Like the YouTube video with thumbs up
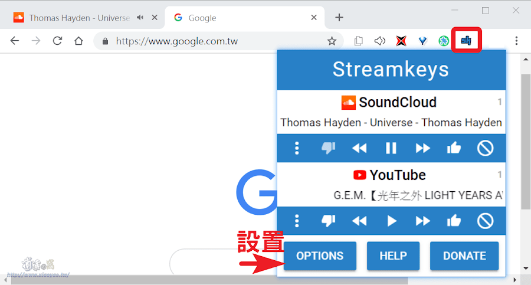The image size is (531, 285). click(454, 221)
